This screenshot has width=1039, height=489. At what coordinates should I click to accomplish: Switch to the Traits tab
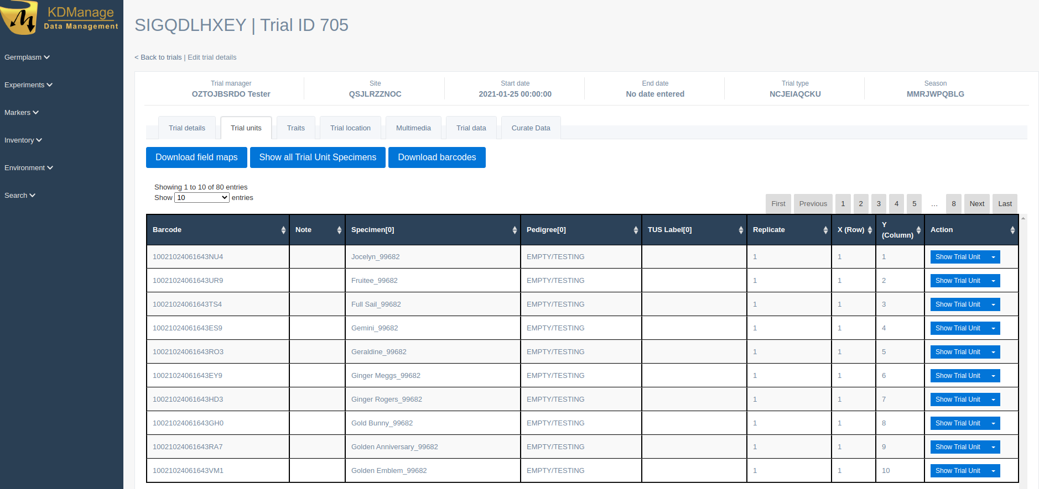[295, 128]
